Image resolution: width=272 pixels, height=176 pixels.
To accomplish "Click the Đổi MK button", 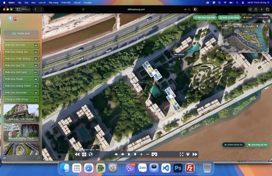I will click(x=248, y=17).
